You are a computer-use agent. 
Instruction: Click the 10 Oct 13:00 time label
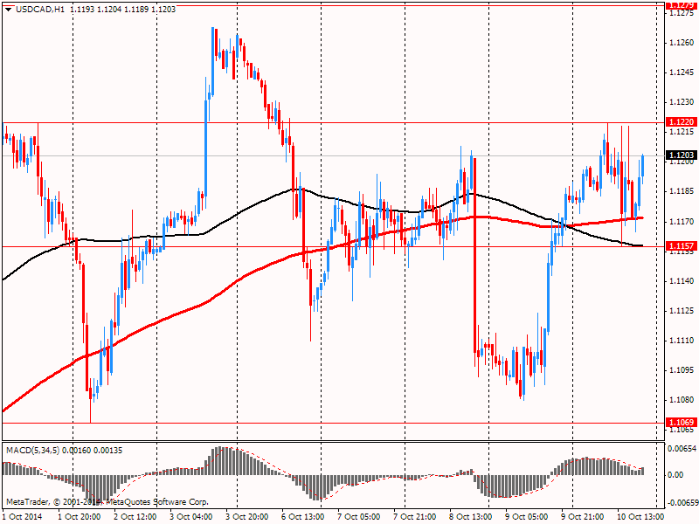pos(640,517)
